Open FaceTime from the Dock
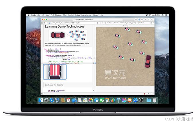 coord(102,100)
